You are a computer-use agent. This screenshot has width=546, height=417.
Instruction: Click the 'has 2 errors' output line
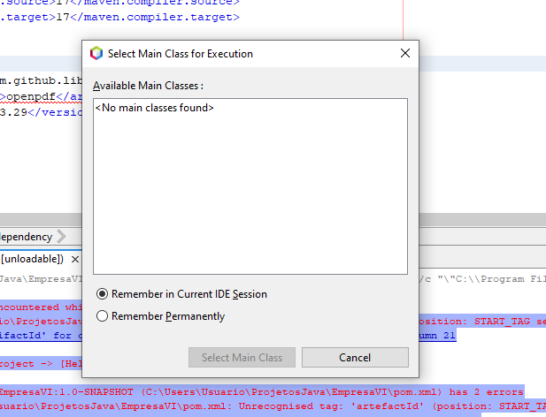coord(262,392)
